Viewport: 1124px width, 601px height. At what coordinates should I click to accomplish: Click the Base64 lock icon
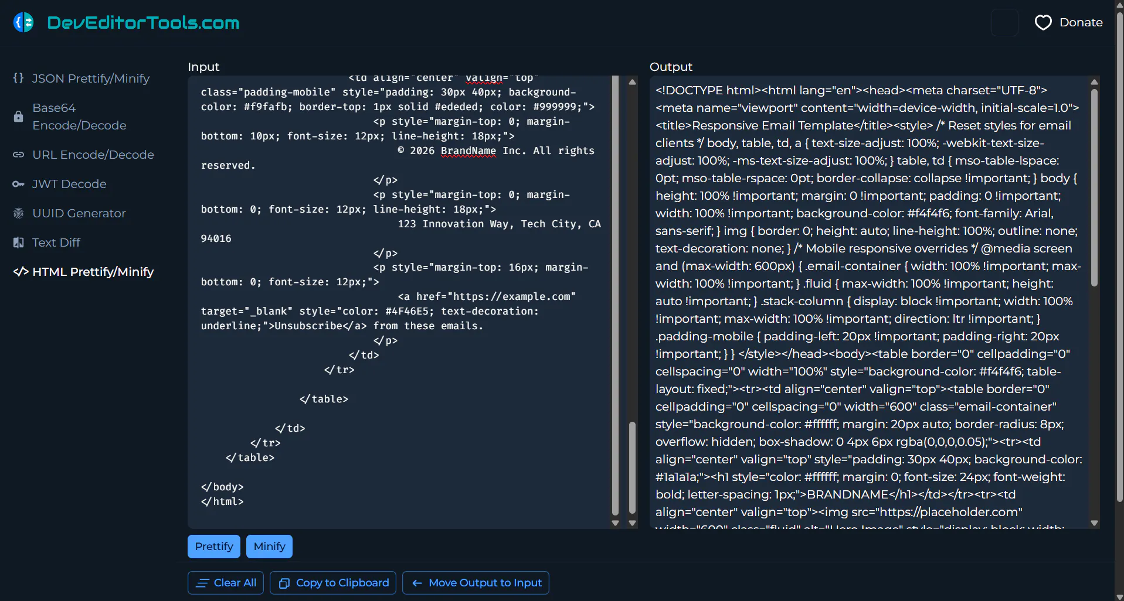[19, 117]
